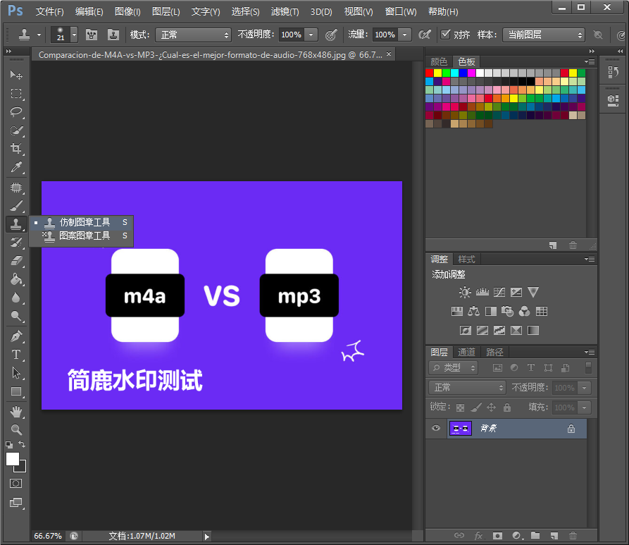Image resolution: width=629 pixels, height=545 pixels.
Task: Close the open document tab
Action: pyautogui.click(x=388, y=54)
